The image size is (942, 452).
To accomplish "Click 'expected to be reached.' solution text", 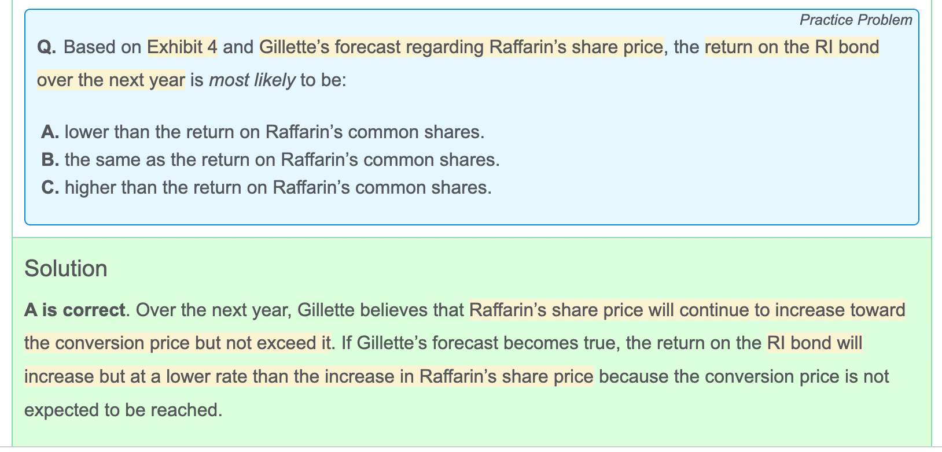I will coord(123,410).
